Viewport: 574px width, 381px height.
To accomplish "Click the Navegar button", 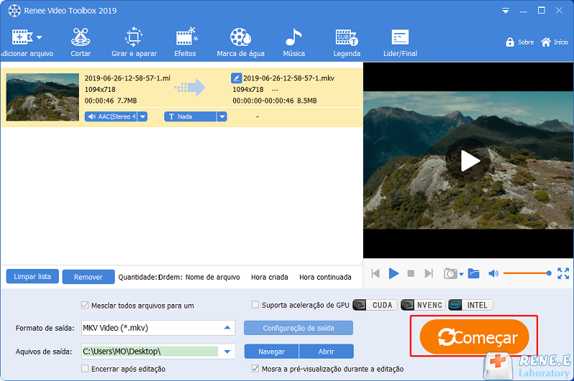I will [272, 352].
